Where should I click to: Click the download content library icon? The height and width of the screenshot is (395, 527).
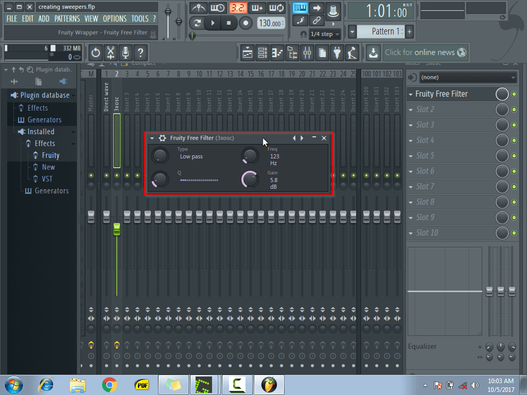pyautogui.click(x=374, y=53)
